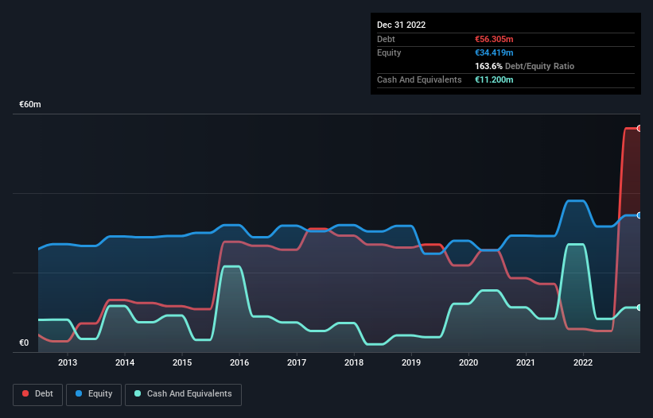The height and width of the screenshot is (418, 653).
Task: Click Cash And Equivalents label in tooltip
Action: pos(419,79)
